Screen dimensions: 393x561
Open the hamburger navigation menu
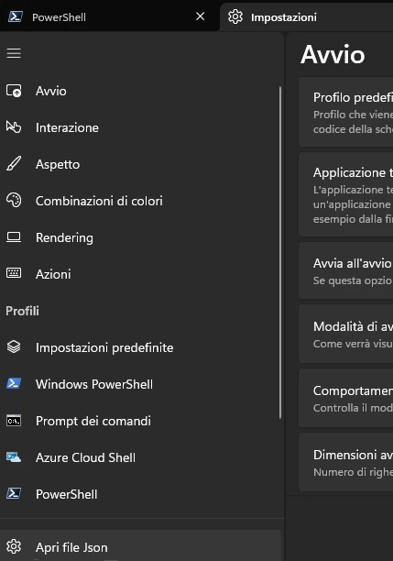14,53
